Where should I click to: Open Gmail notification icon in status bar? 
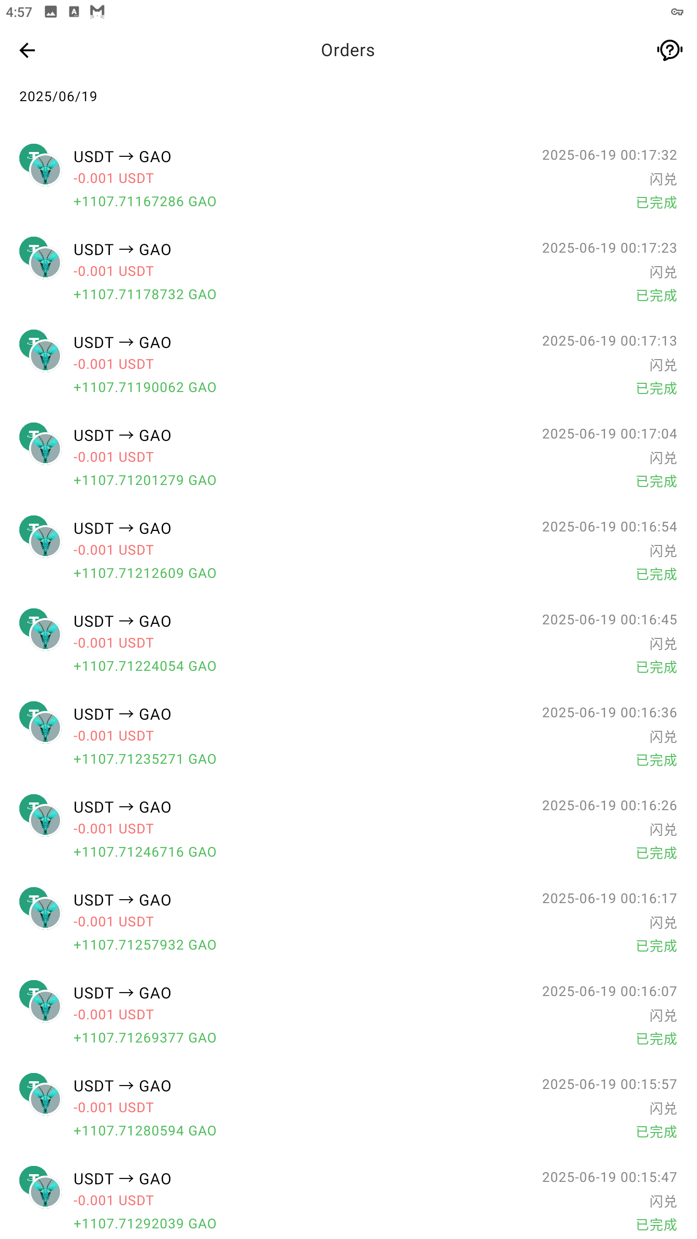pyautogui.click(x=97, y=12)
